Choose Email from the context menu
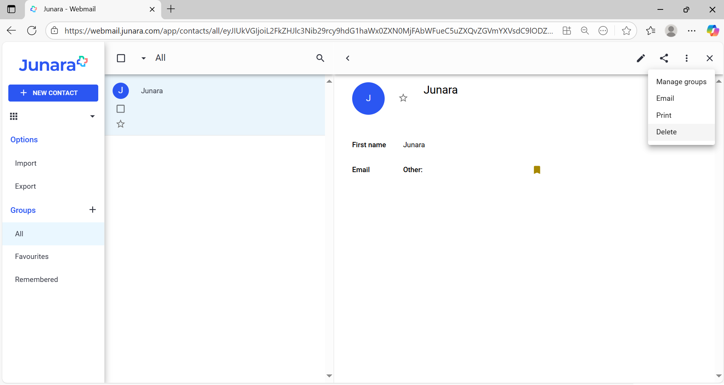 [681, 98]
